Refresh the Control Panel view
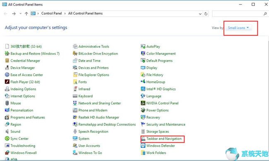The height and width of the screenshot is (161, 269). click(x=206, y=14)
